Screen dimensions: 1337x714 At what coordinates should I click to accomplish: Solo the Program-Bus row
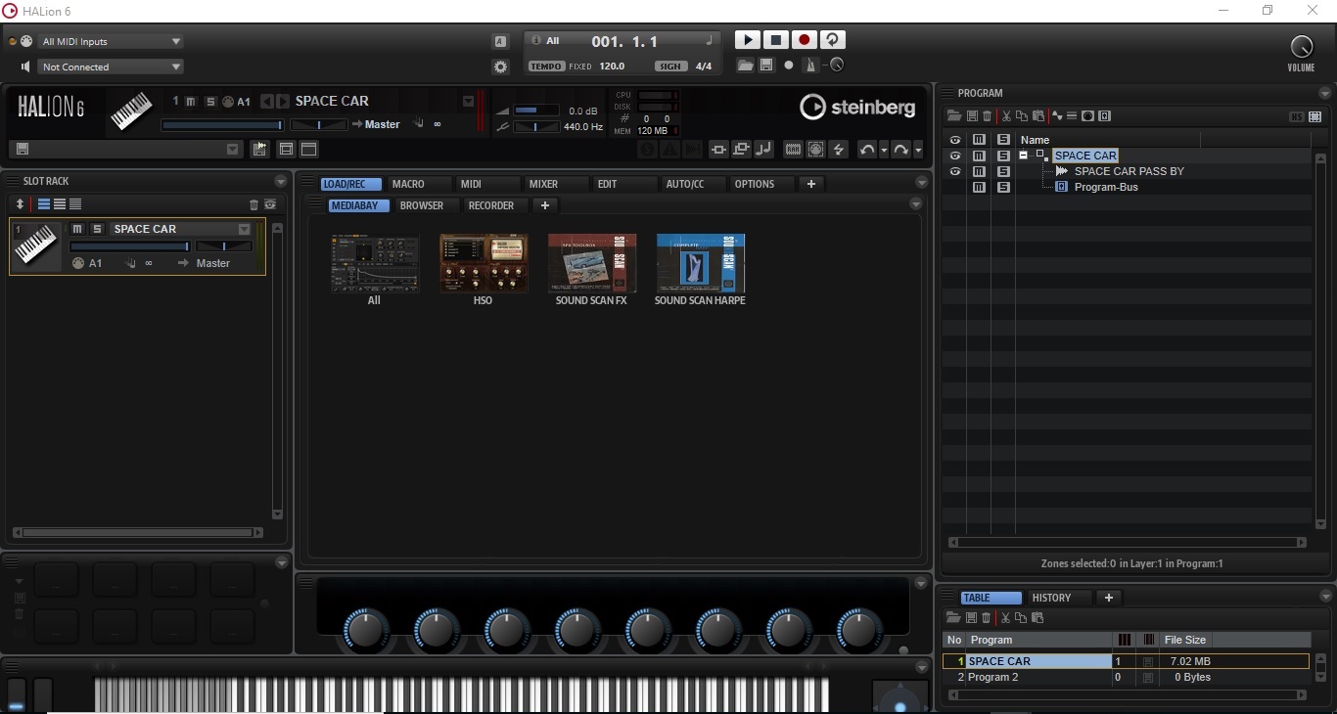[x=1003, y=187]
